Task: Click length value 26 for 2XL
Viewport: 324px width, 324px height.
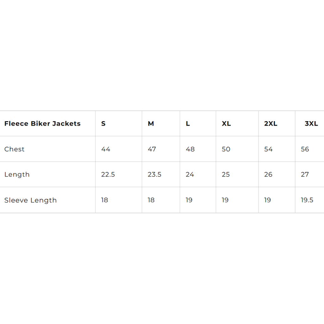Action: coord(268,175)
